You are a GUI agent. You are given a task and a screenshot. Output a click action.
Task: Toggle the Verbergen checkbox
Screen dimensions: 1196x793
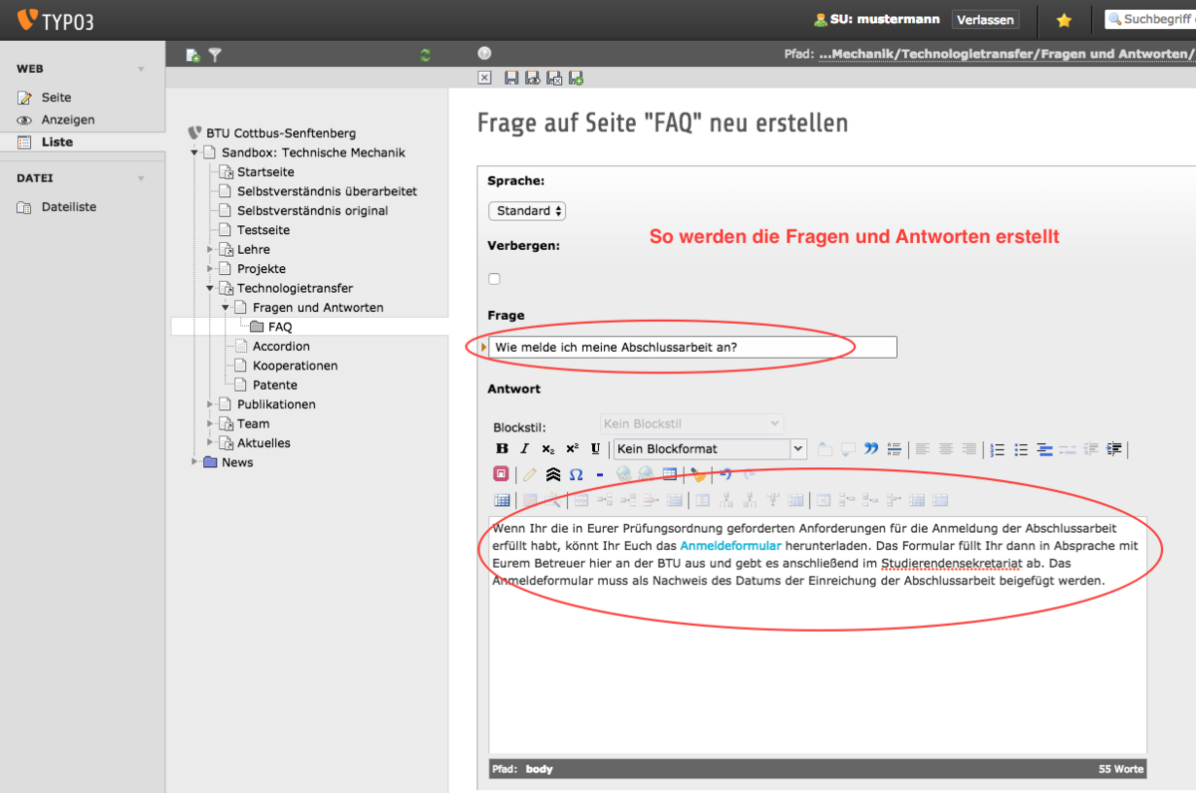coord(494,279)
